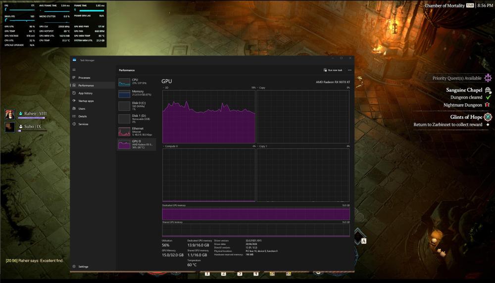This screenshot has height=283, width=495.
Task: Click the Physical location PCI bus value
Action: coord(262,251)
